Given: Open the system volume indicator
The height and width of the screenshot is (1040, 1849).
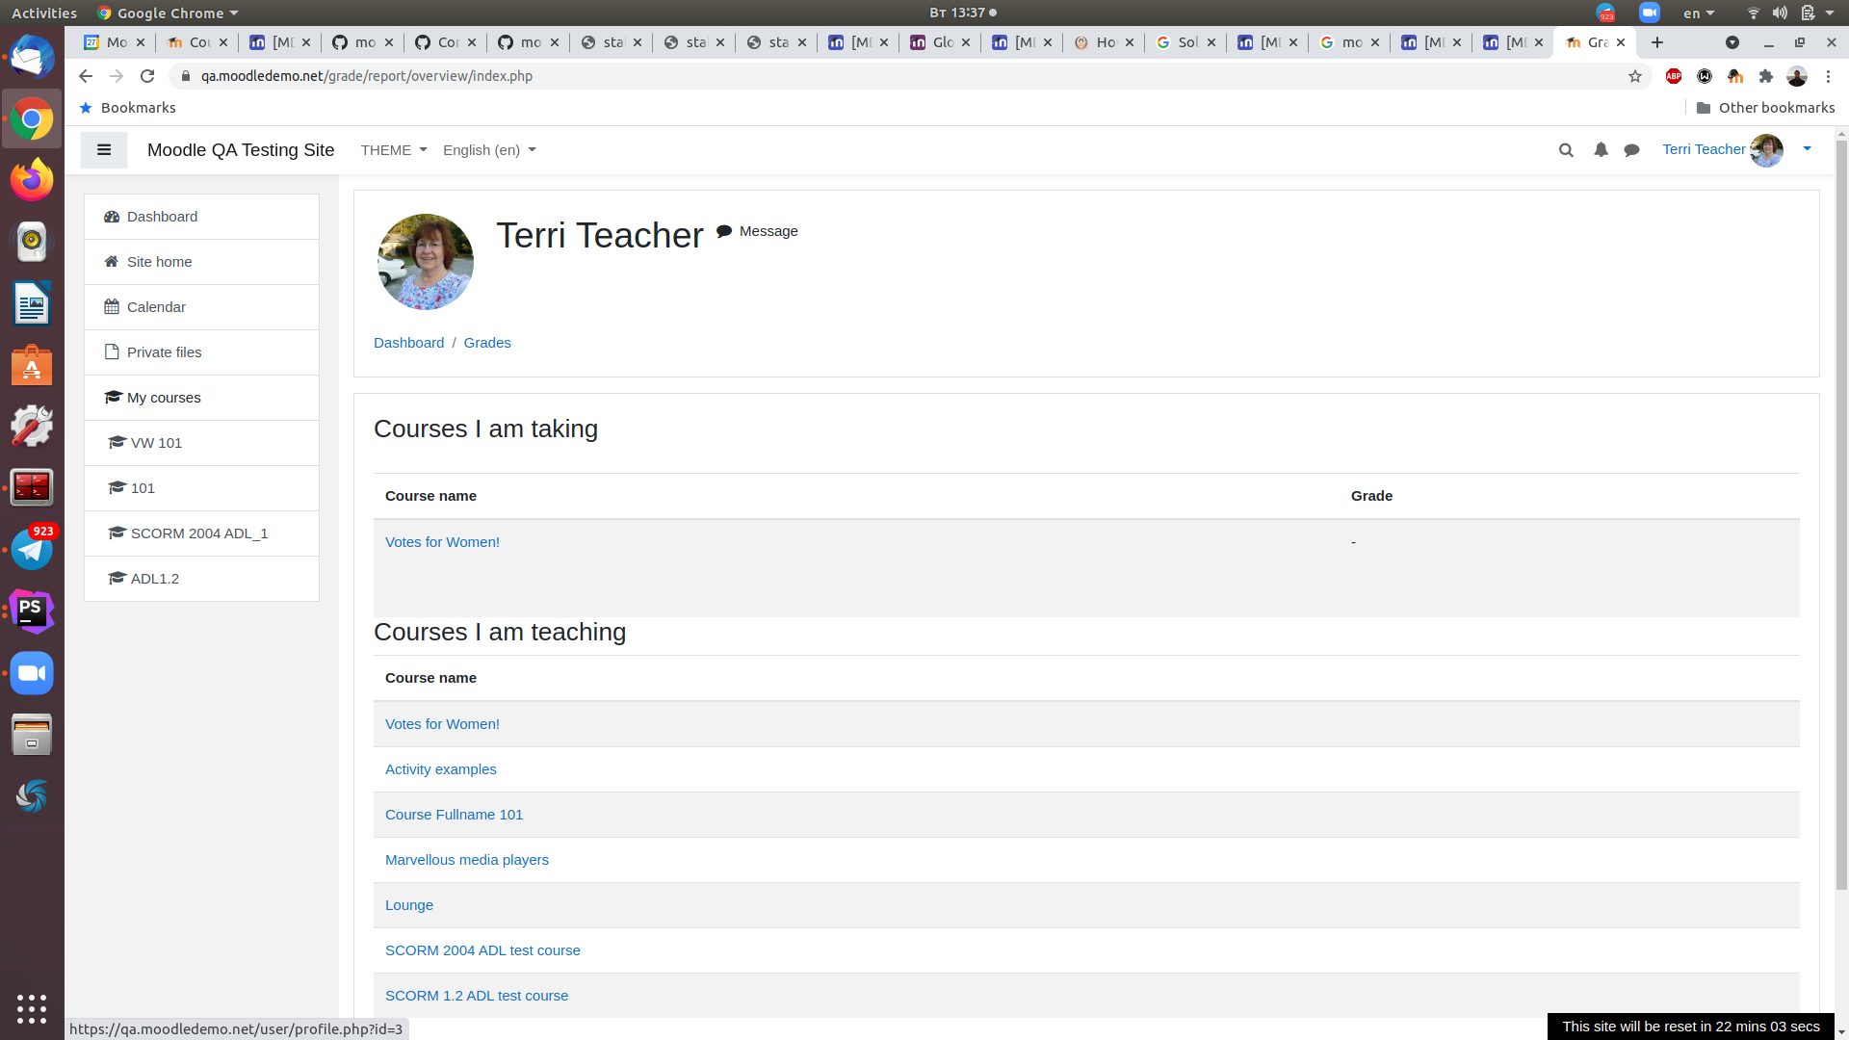Looking at the screenshot, I should [x=1780, y=13].
